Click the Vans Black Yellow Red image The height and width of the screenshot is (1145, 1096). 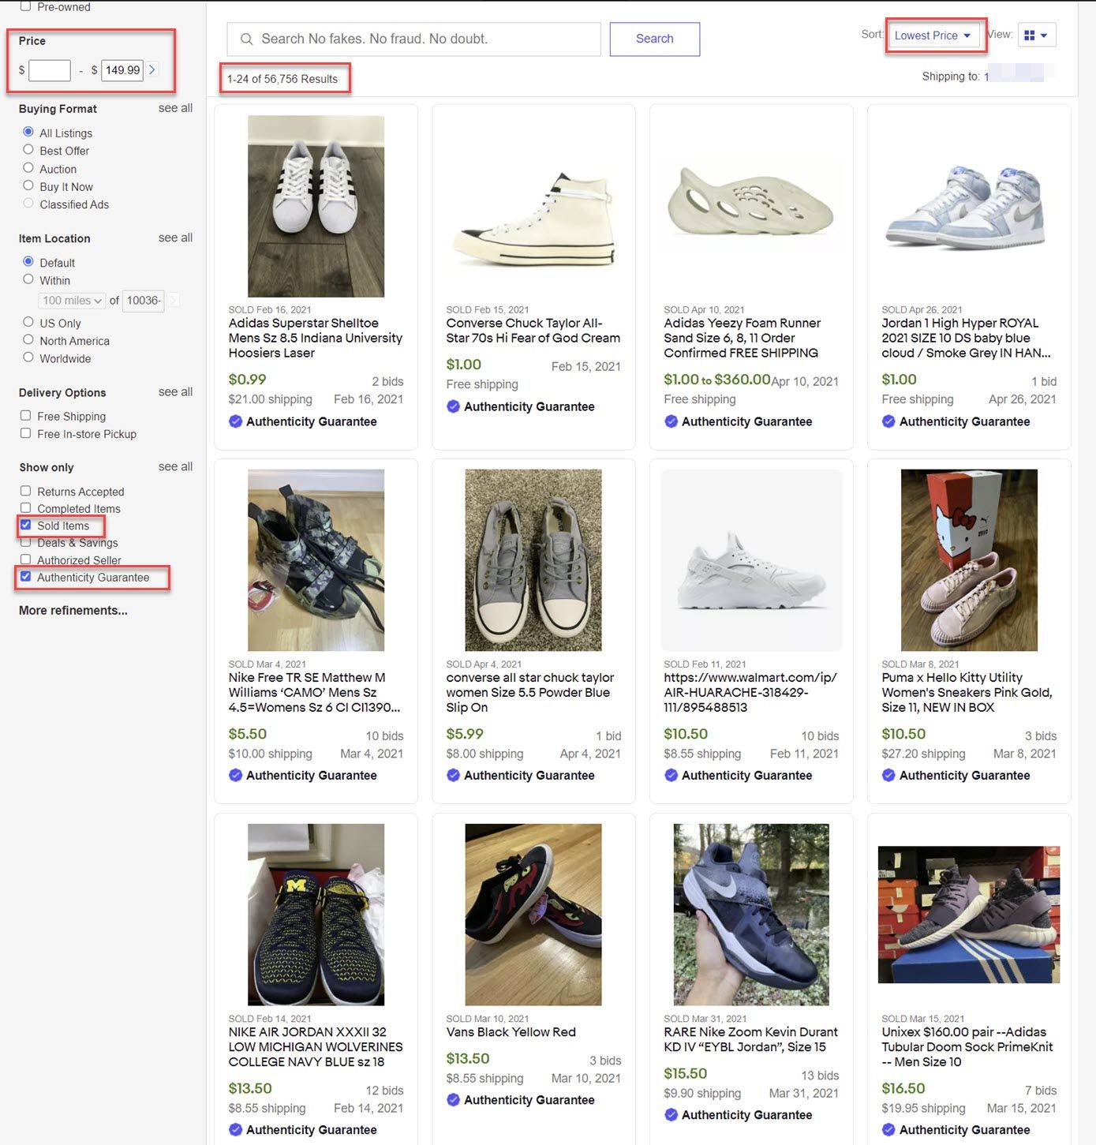tap(533, 915)
